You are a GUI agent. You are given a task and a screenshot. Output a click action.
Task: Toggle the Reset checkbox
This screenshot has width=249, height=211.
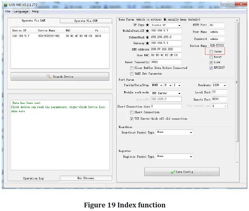click(x=211, y=57)
